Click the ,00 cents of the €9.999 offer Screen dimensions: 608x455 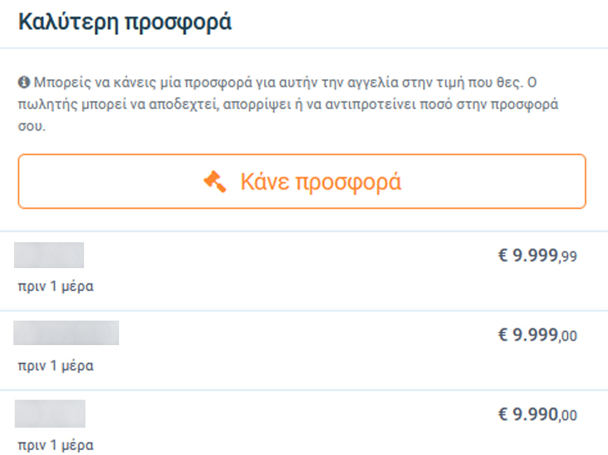[568, 337]
